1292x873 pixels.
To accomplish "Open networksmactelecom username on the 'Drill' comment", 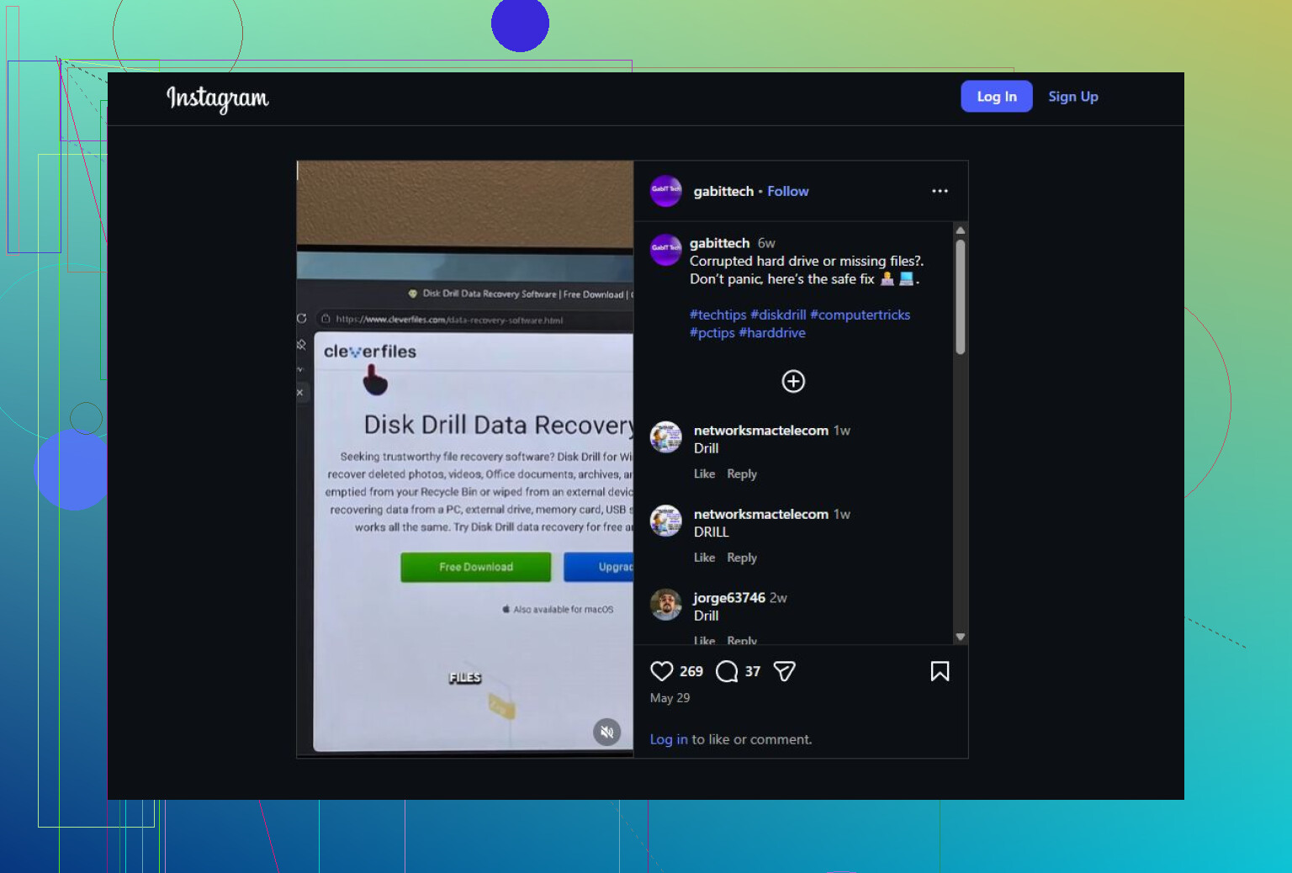I will 761,431.
